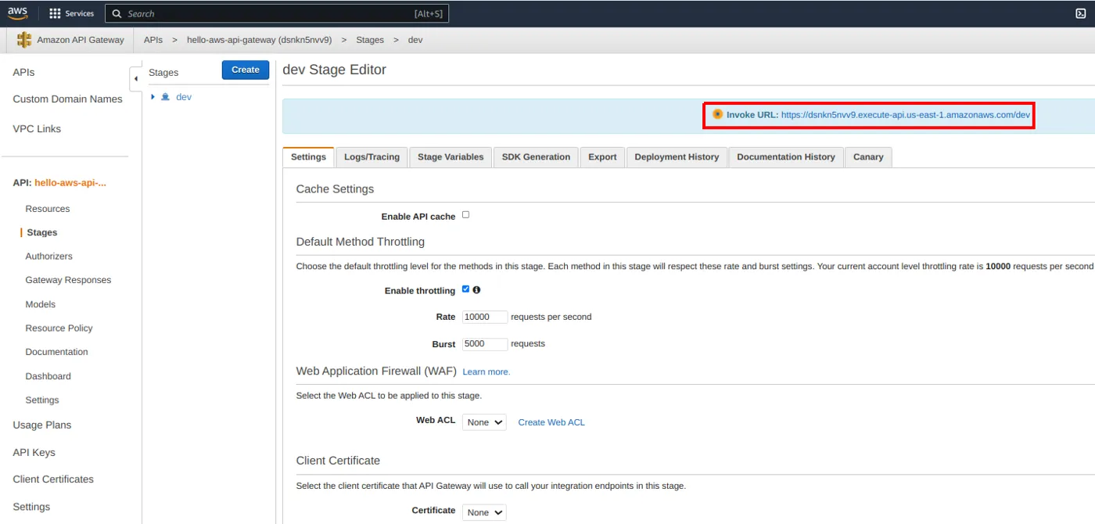Click the Create Web ACL link

coord(551,422)
